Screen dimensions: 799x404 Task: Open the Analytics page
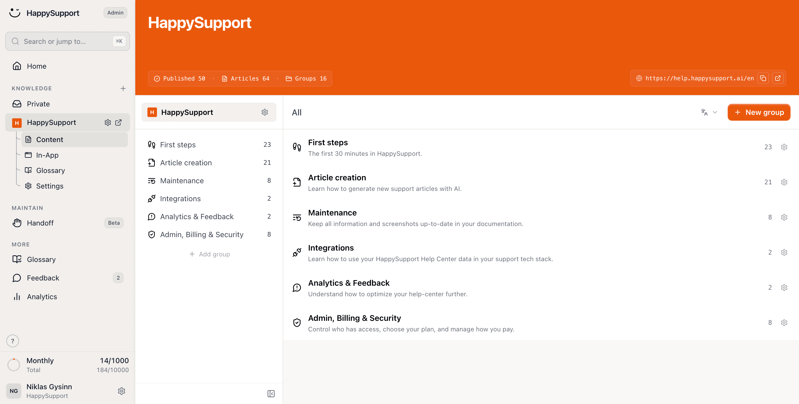[68, 297]
